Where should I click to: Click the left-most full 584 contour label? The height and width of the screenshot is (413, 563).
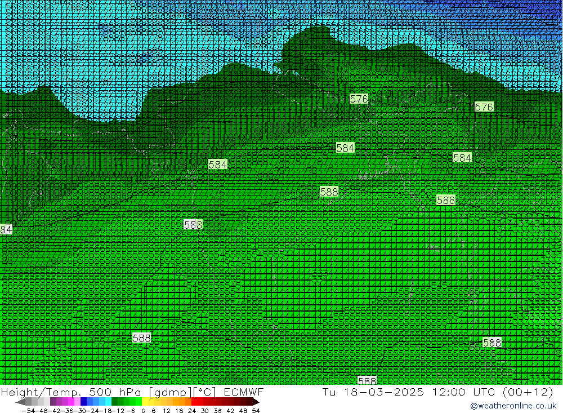217,165
